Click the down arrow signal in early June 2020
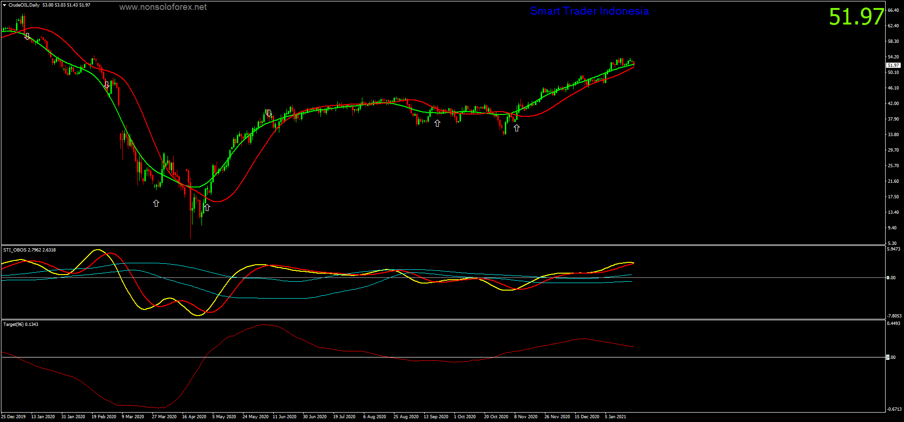 tap(269, 114)
